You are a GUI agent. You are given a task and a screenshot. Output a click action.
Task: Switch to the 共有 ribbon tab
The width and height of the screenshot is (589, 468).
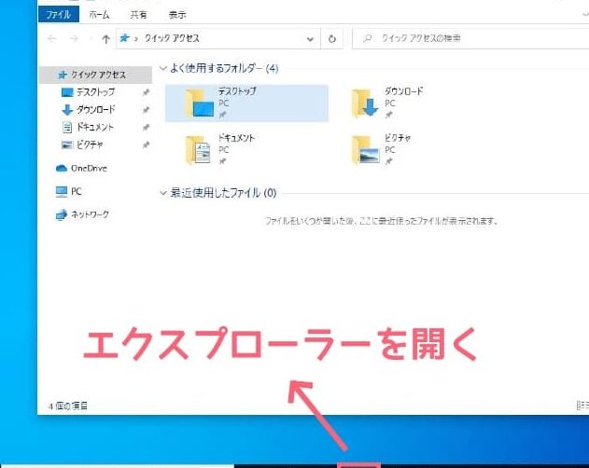[x=137, y=15]
